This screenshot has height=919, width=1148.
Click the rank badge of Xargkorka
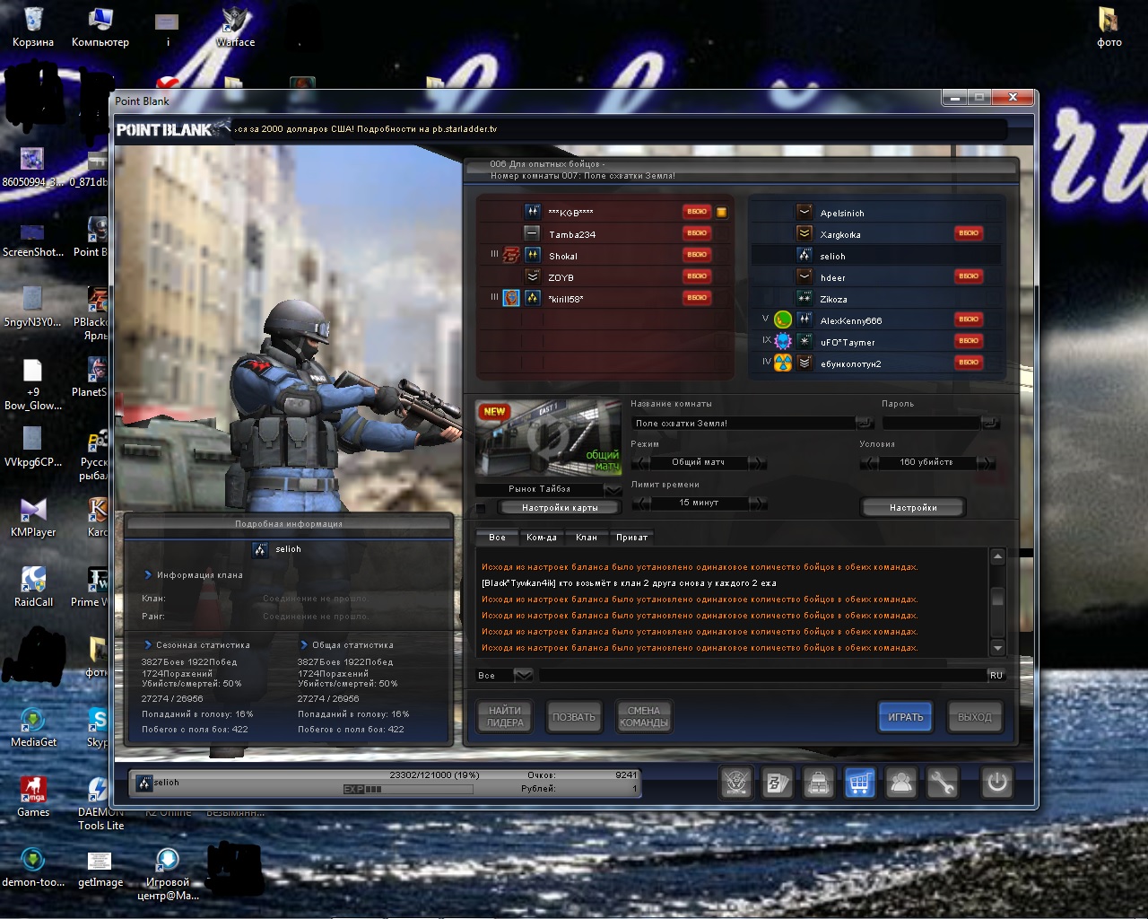pos(804,233)
